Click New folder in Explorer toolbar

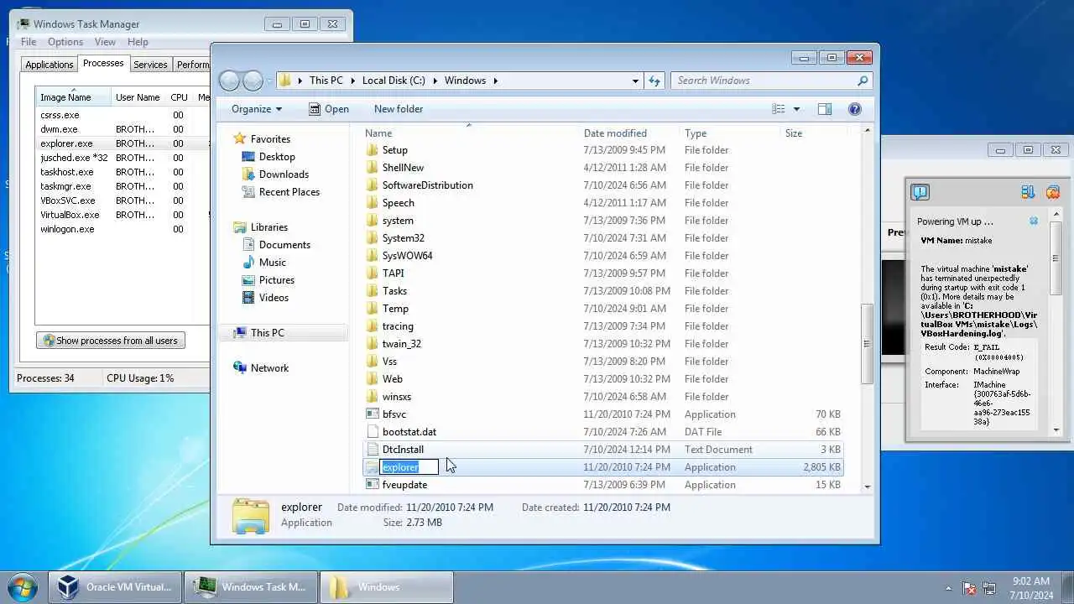click(x=399, y=109)
